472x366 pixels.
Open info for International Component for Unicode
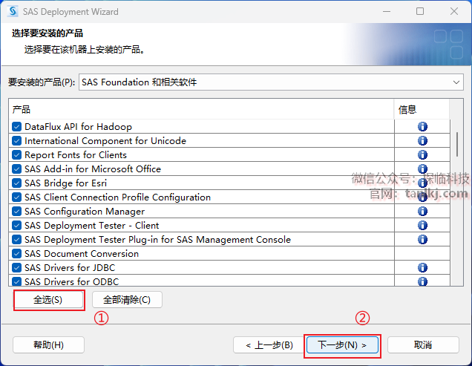point(422,141)
